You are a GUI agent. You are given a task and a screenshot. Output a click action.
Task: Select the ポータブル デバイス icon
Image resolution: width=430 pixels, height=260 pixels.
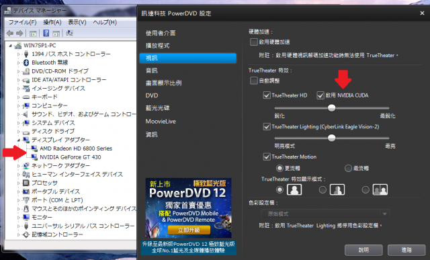click(26, 191)
